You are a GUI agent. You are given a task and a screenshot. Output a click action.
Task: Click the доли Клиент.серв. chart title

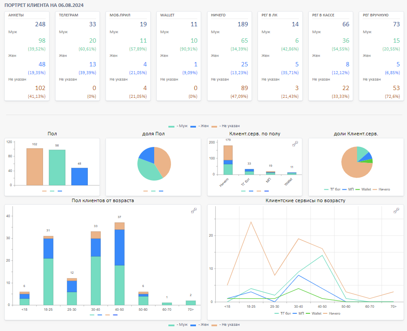click(x=356, y=134)
